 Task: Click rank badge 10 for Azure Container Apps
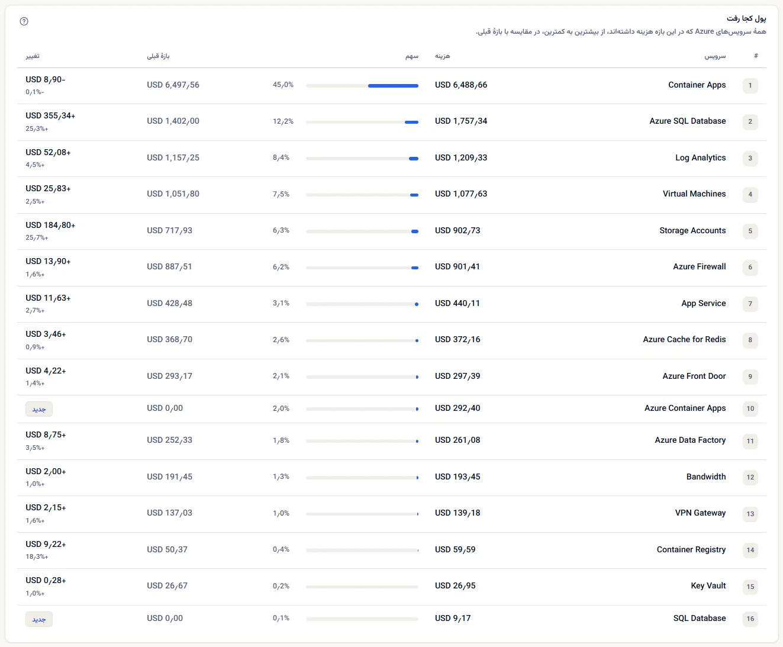tap(750, 408)
